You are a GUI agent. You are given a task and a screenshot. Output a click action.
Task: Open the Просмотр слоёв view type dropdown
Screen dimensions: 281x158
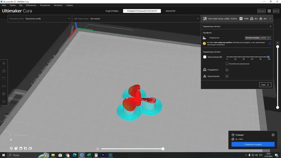40,19
